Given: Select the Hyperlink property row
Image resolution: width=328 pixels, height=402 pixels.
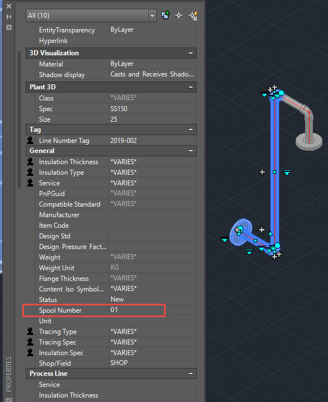Looking at the screenshot, I should pyautogui.click(x=116, y=41).
